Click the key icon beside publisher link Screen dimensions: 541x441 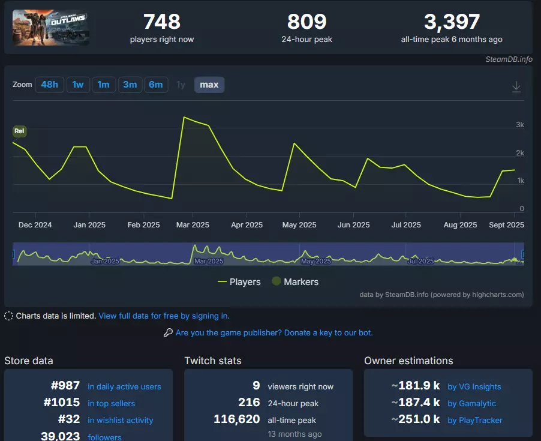168,332
